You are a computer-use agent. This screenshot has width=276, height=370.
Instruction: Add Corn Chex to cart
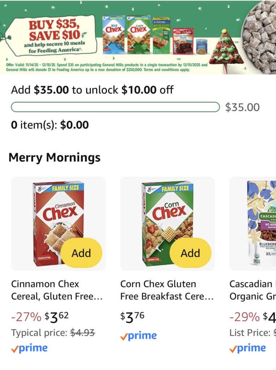tap(190, 253)
